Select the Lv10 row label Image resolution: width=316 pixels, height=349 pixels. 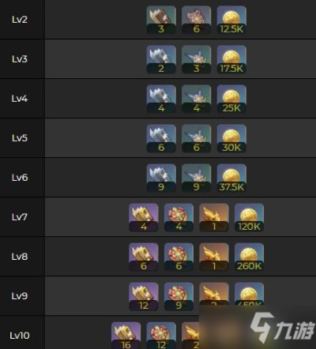[x=20, y=336]
